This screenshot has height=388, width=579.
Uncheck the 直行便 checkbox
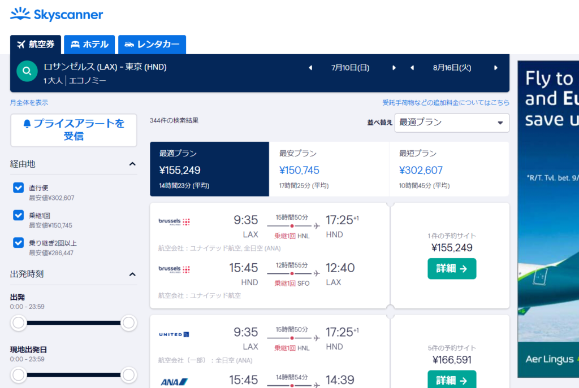coord(19,188)
